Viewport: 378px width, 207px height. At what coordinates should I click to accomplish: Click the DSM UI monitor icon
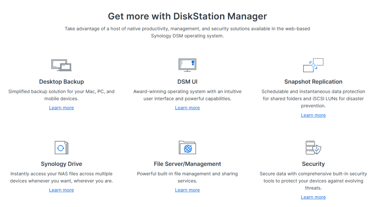[x=187, y=65]
